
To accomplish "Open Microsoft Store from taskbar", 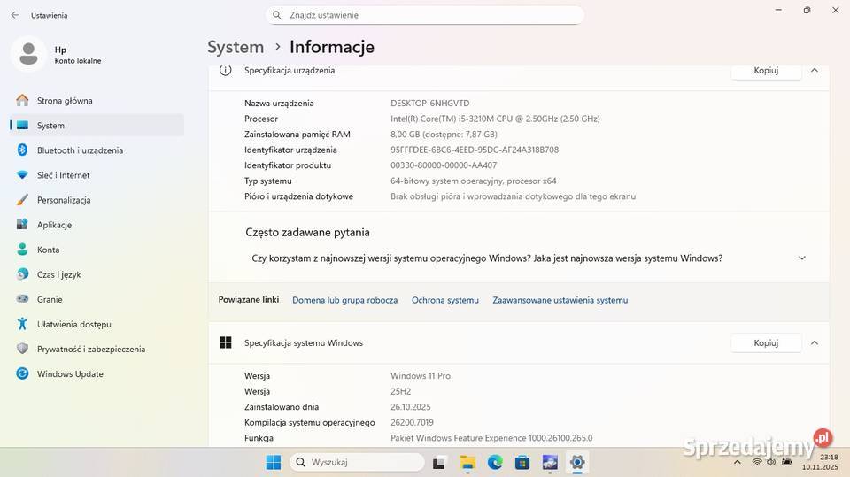I will [522, 462].
